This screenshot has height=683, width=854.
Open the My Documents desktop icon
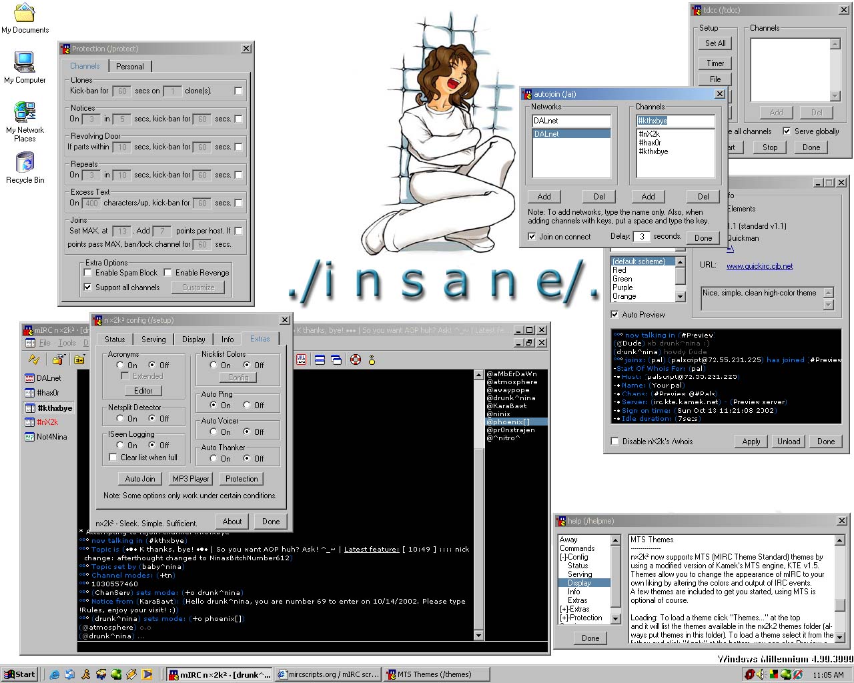(x=25, y=19)
